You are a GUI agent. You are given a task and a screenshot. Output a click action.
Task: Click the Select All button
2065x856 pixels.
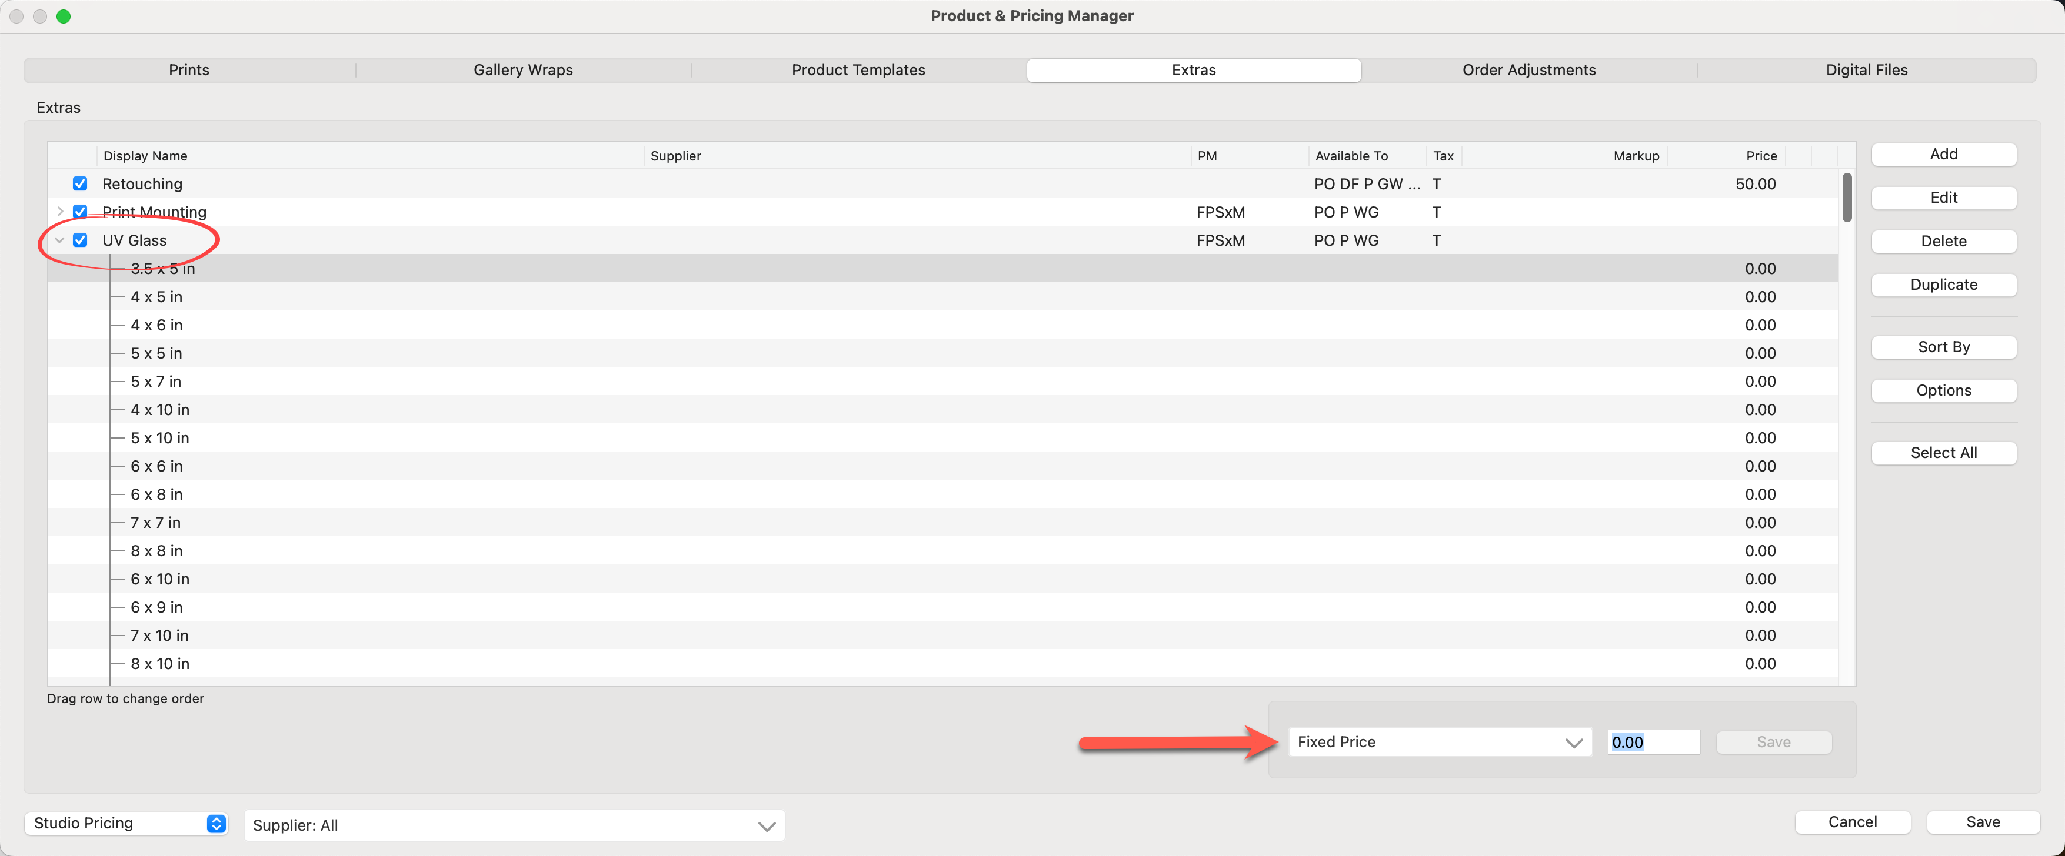tap(1943, 453)
